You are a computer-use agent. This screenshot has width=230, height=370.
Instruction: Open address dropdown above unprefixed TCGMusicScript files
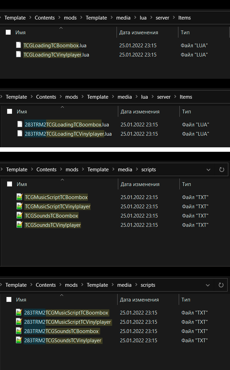208,170
